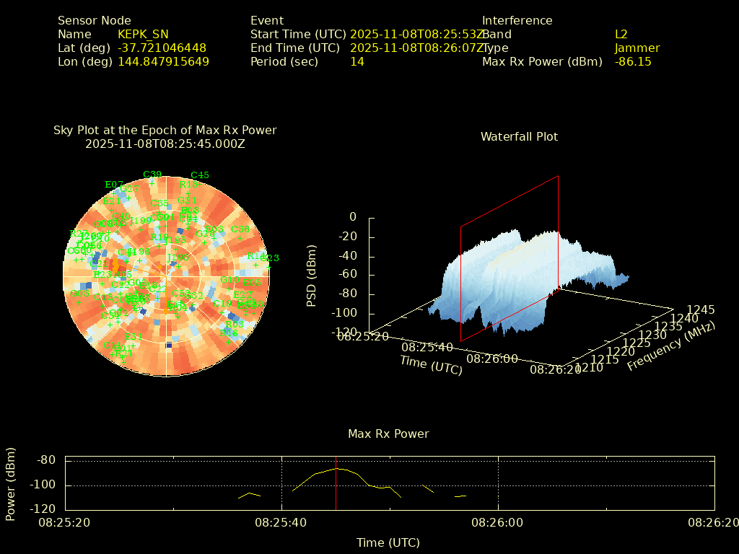Image resolution: width=739 pixels, height=554 pixels.
Task: Click the Max Rx Power value -86.15
Action: click(x=633, y=61)
